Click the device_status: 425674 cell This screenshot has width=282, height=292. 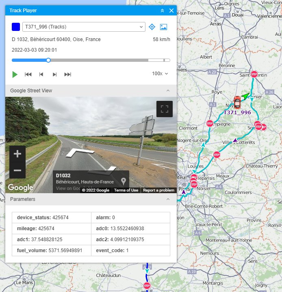point(52,218)
